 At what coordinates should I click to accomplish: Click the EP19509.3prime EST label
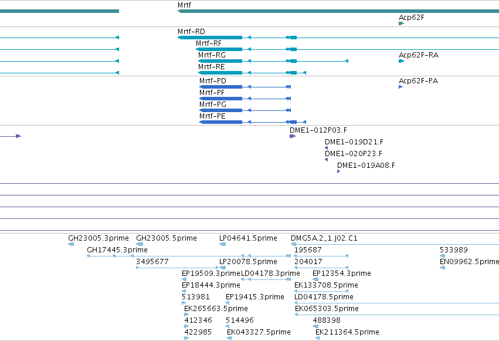pos(211,274)
